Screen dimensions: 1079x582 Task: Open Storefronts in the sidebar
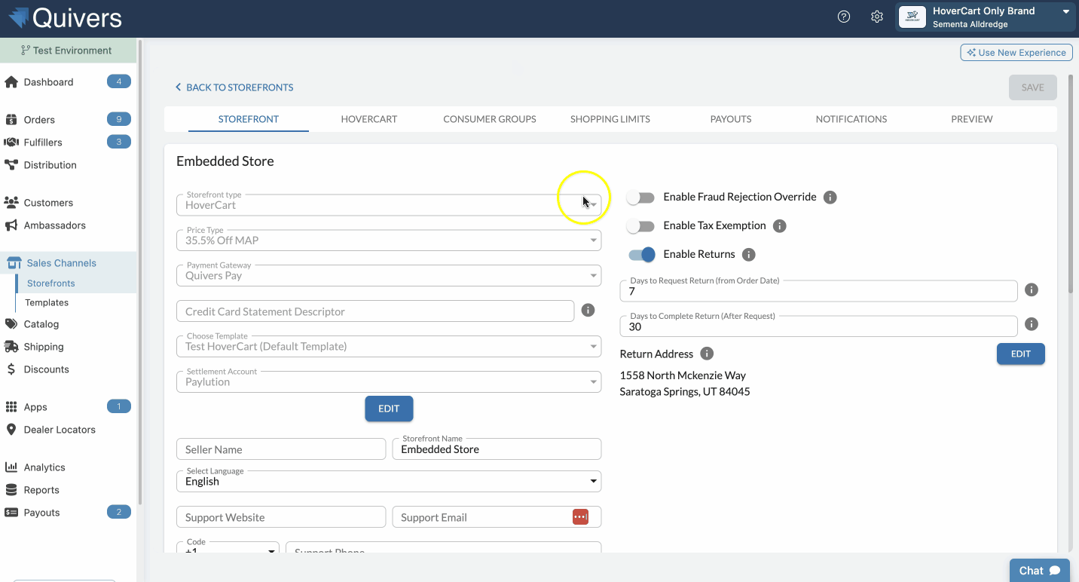[50, 283]
